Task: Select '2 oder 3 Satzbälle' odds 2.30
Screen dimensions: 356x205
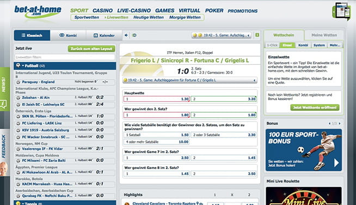Action: 223,135
